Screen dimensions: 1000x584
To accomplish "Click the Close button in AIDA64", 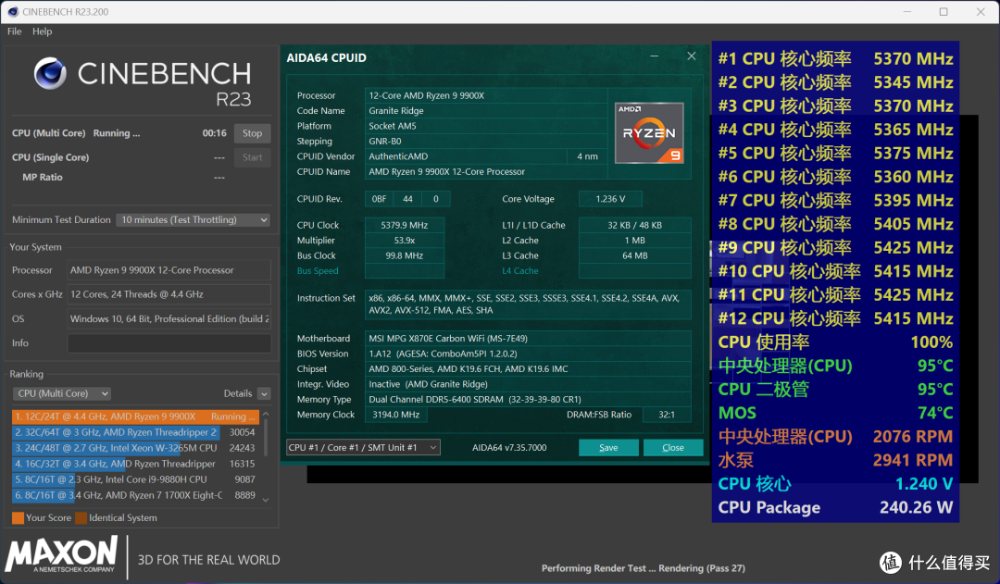I will point(673,448).
